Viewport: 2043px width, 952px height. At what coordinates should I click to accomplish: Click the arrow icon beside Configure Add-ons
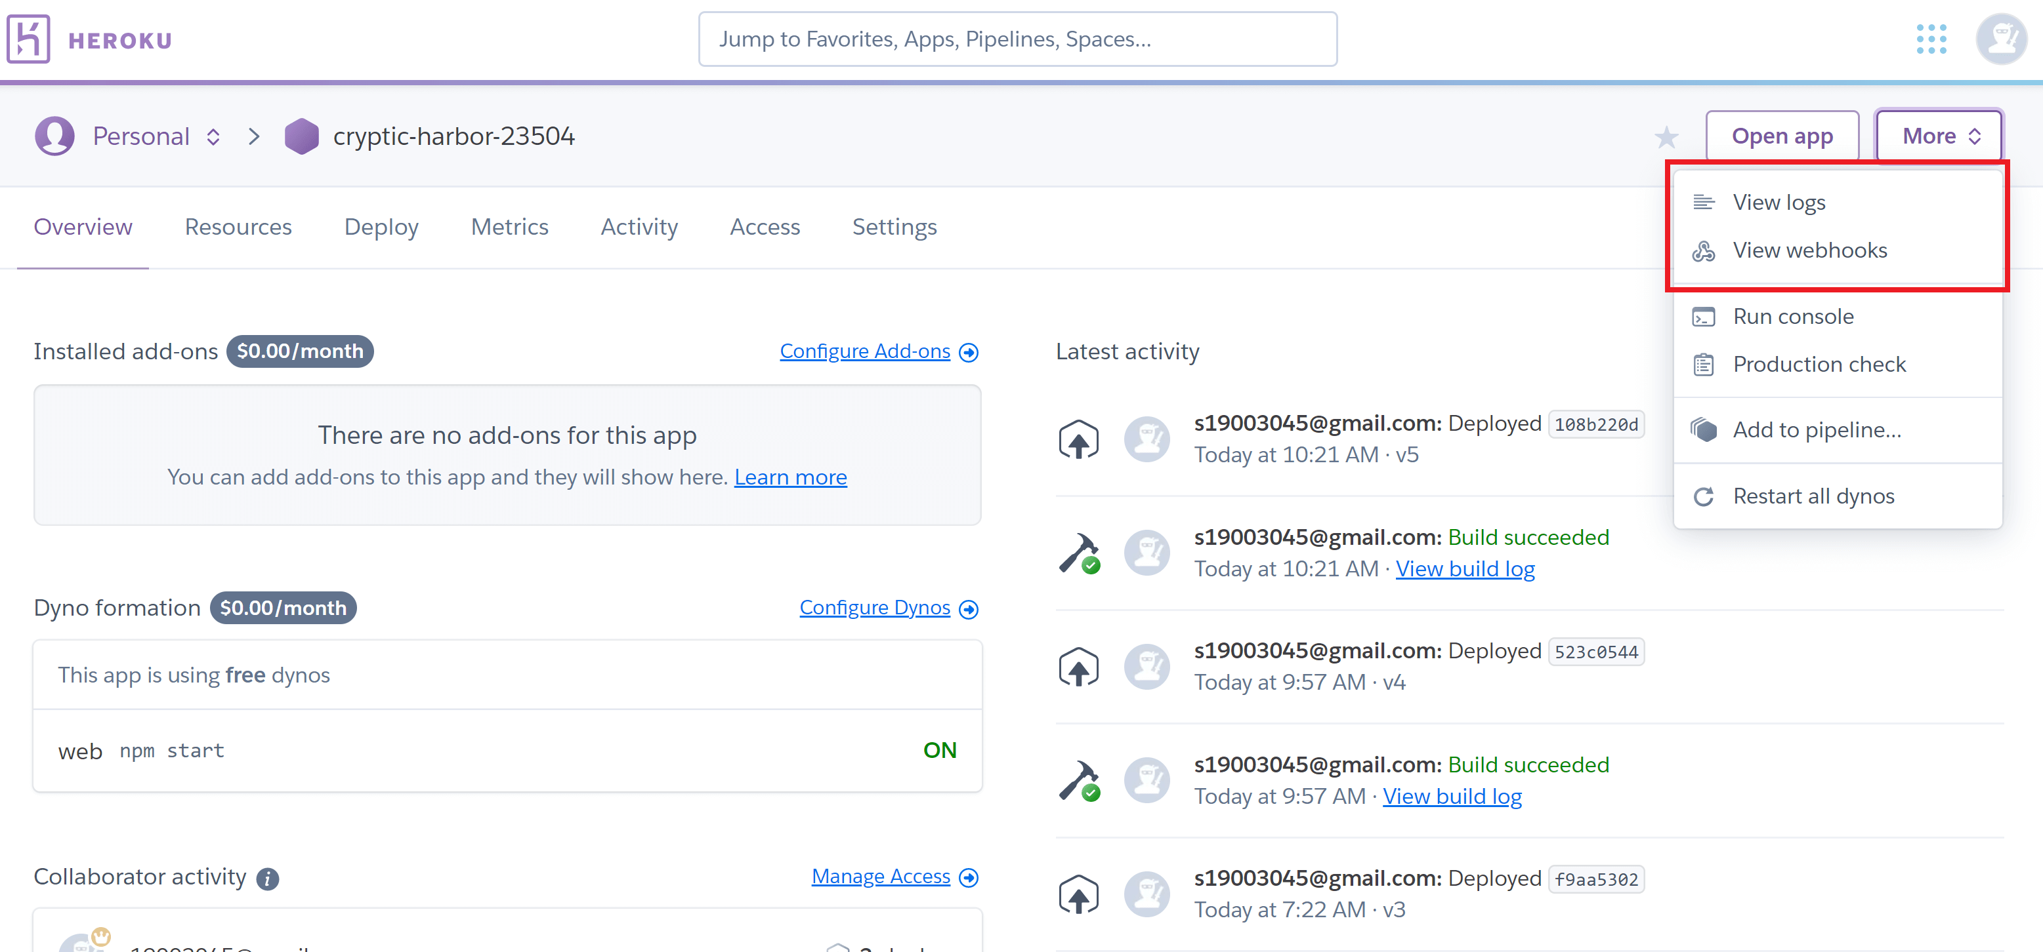pyautogui.click(x=969, y=353)
